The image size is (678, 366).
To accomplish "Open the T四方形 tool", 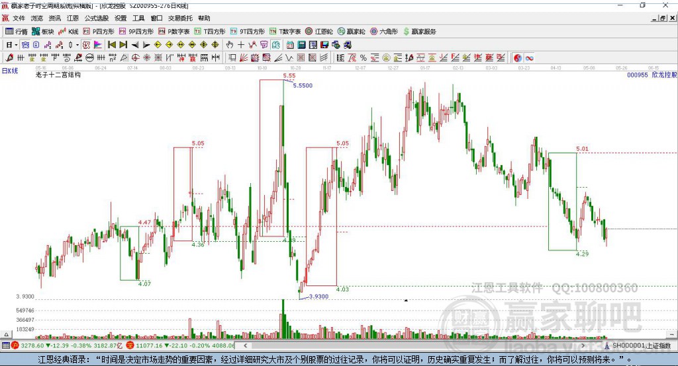I will (210, 32).
